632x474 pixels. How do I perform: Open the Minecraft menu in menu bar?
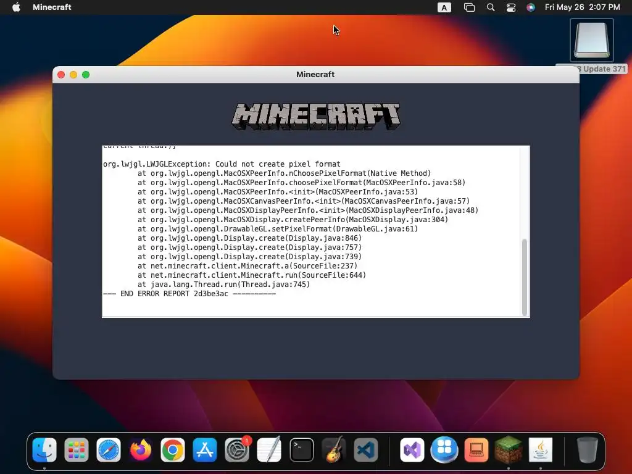pos(52,7)
